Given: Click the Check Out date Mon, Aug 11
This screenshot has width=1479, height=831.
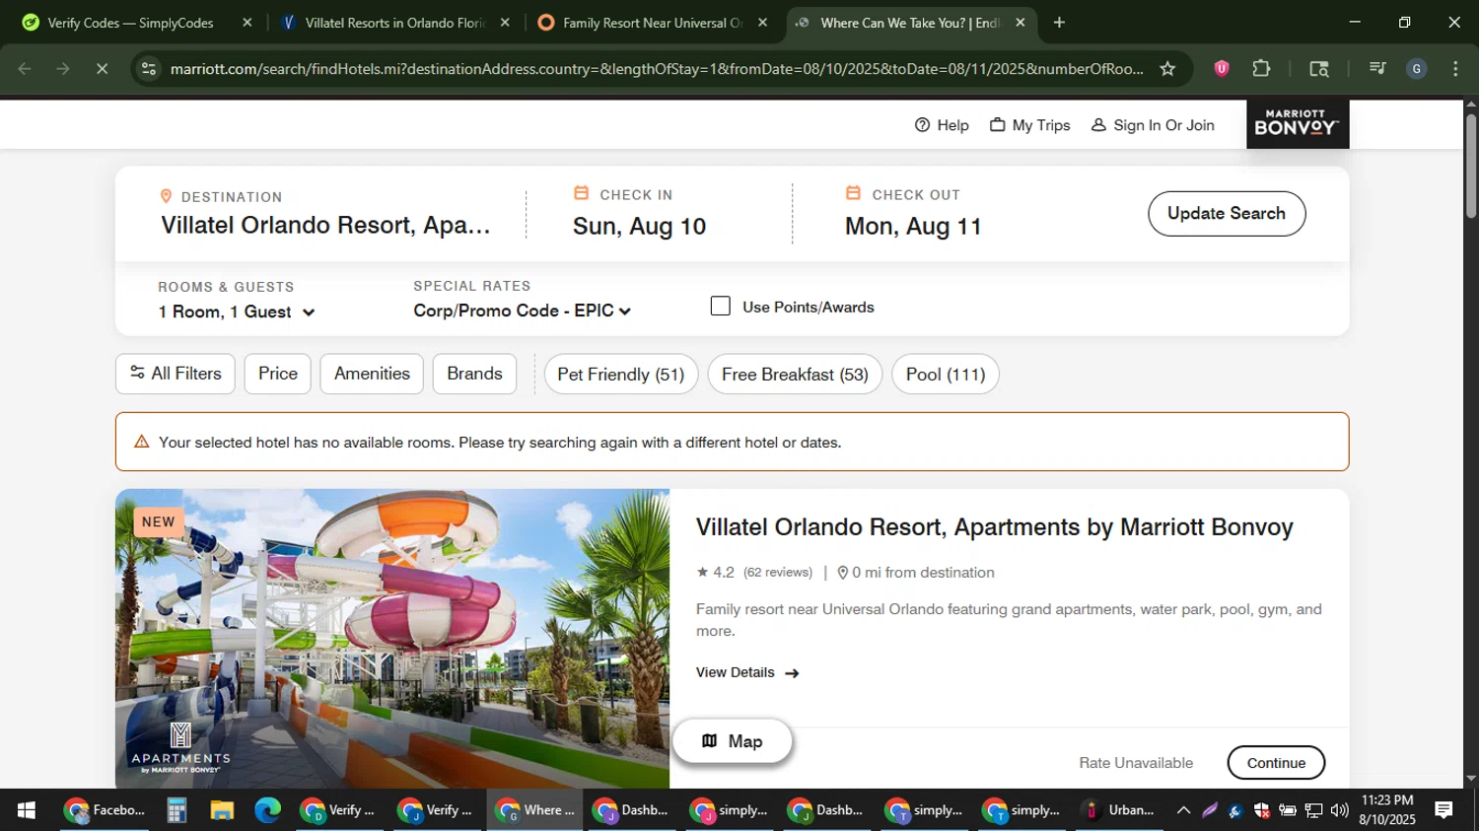Looking at the screenshot, I should point(913,226).
